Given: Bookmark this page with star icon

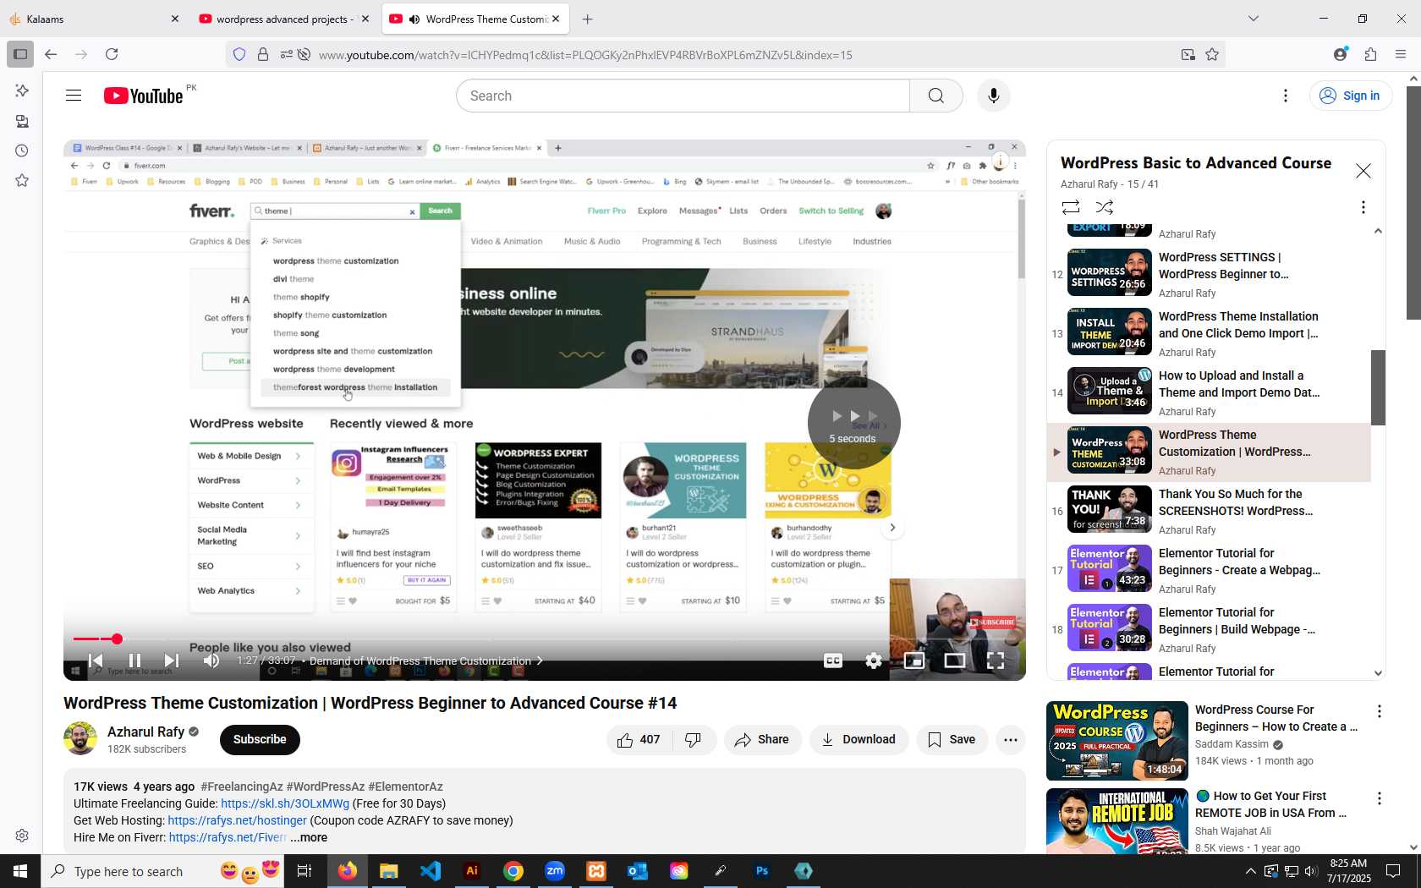Looking at the screenshot, I should coord(1212,55).
